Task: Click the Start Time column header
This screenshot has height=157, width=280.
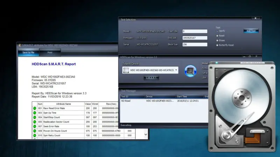Action: pos(190,97)
